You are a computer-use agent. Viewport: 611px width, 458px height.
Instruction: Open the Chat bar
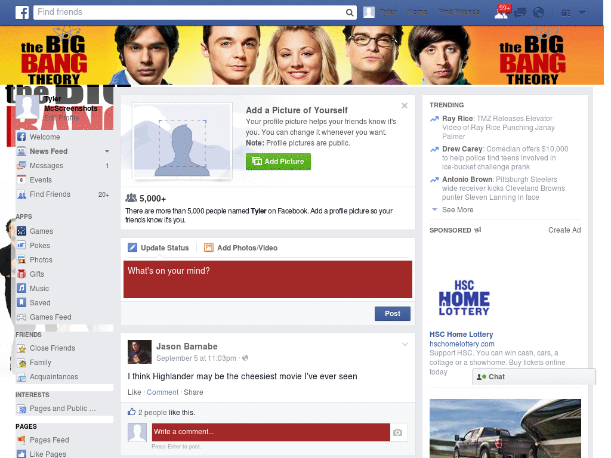[x=534, y=377]
